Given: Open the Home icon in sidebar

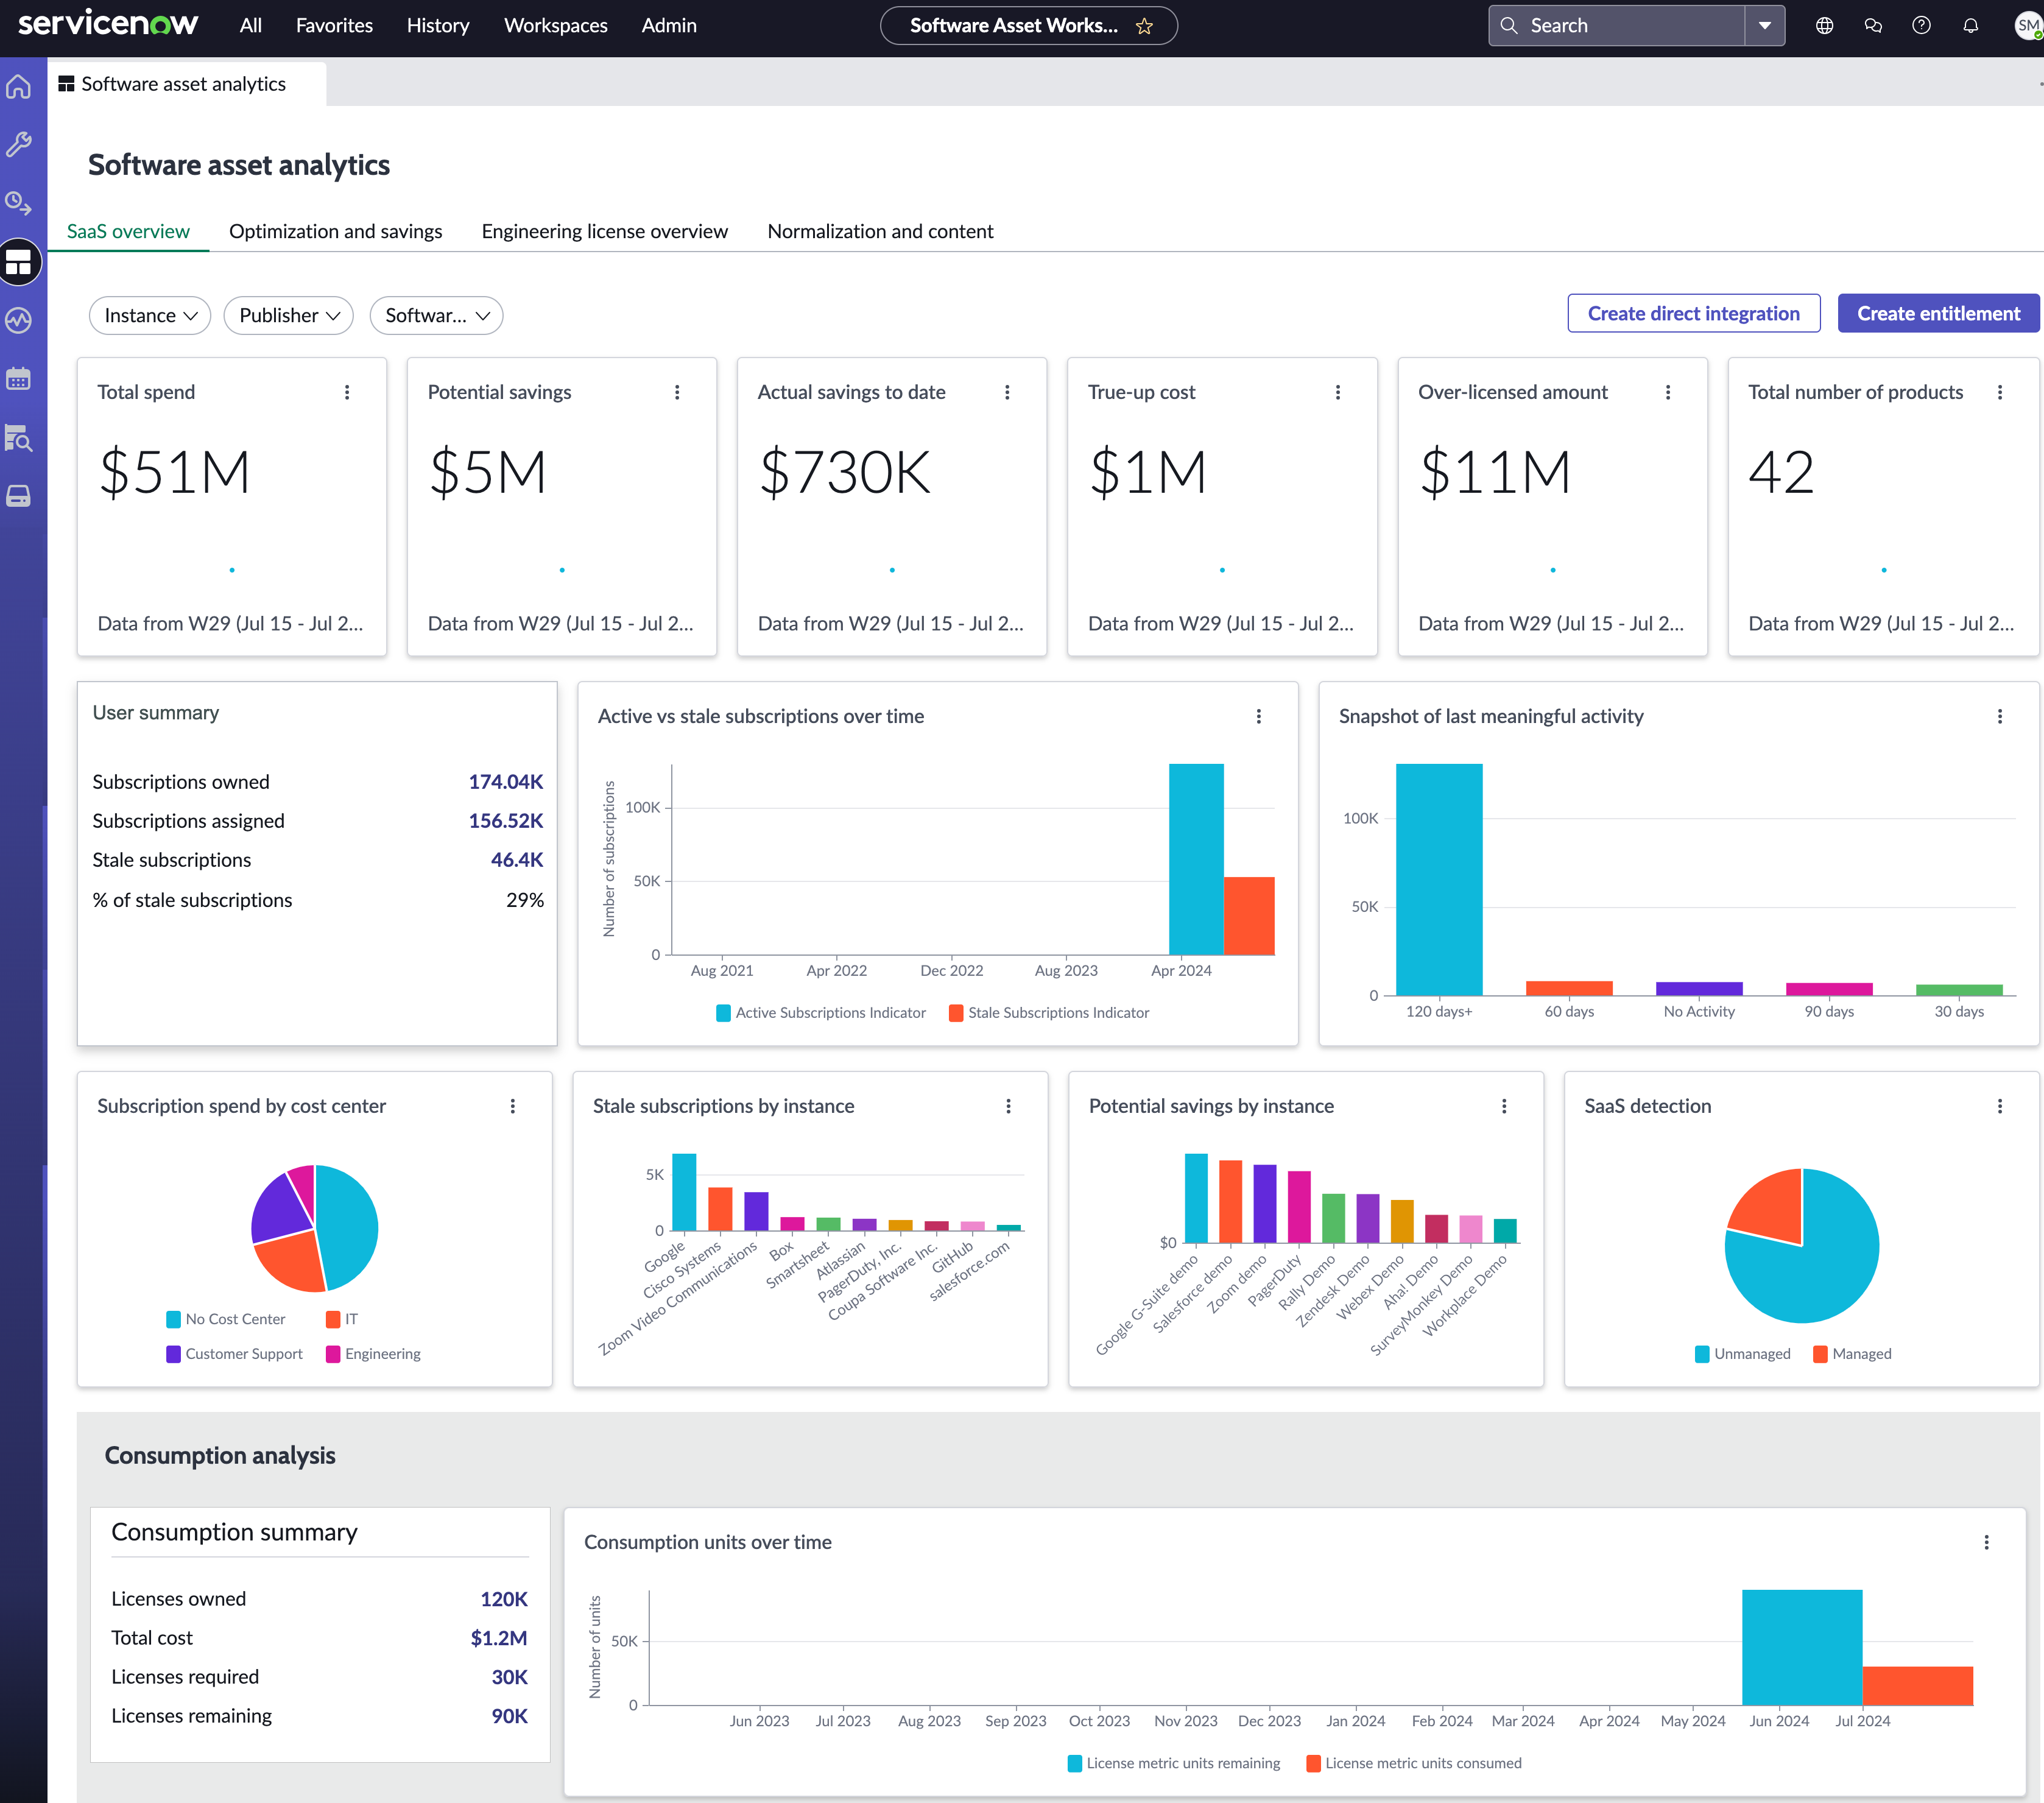Looking at the screenshot, I should click(x=19, y=87).
